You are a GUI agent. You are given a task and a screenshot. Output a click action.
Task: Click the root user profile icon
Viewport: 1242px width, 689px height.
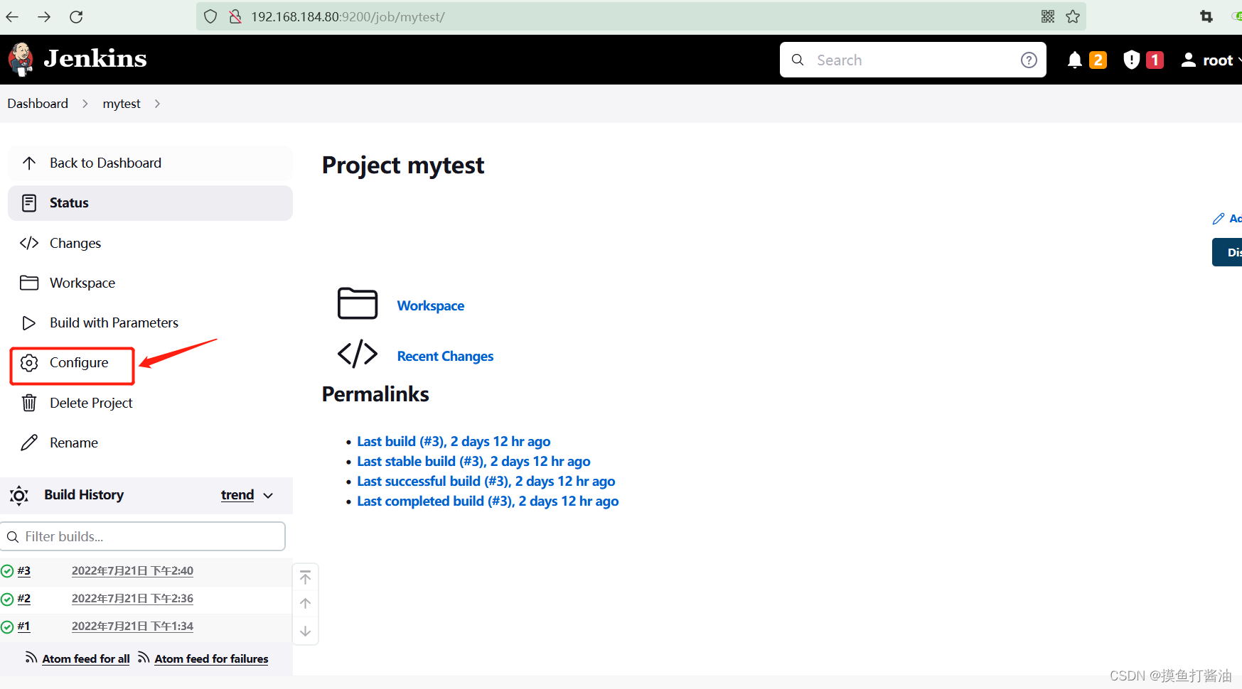point(1188,60)
